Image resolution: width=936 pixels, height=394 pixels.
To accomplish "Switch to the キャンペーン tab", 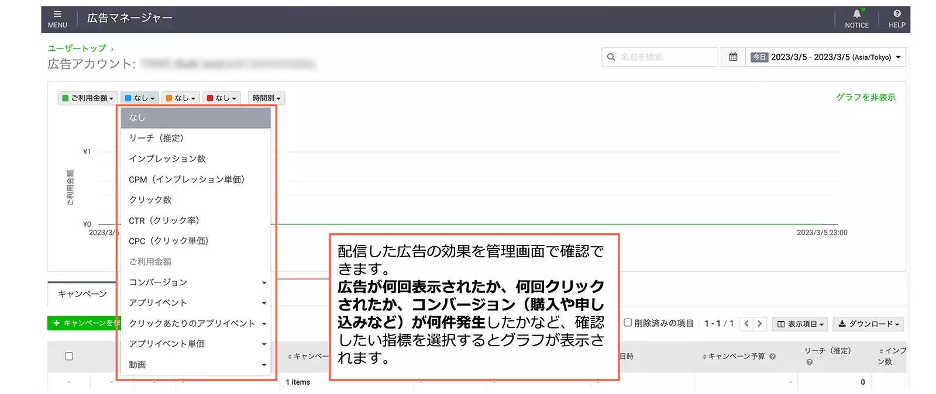I will click(82, 294).
